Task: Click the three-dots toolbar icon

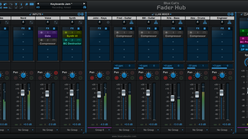Action: click(6, 8)
